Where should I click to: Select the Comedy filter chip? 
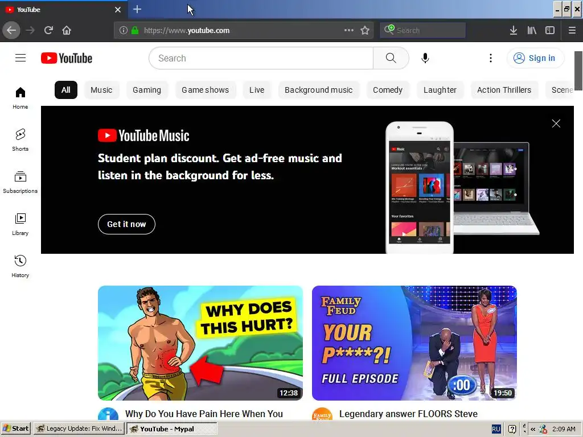click(388, 90)
